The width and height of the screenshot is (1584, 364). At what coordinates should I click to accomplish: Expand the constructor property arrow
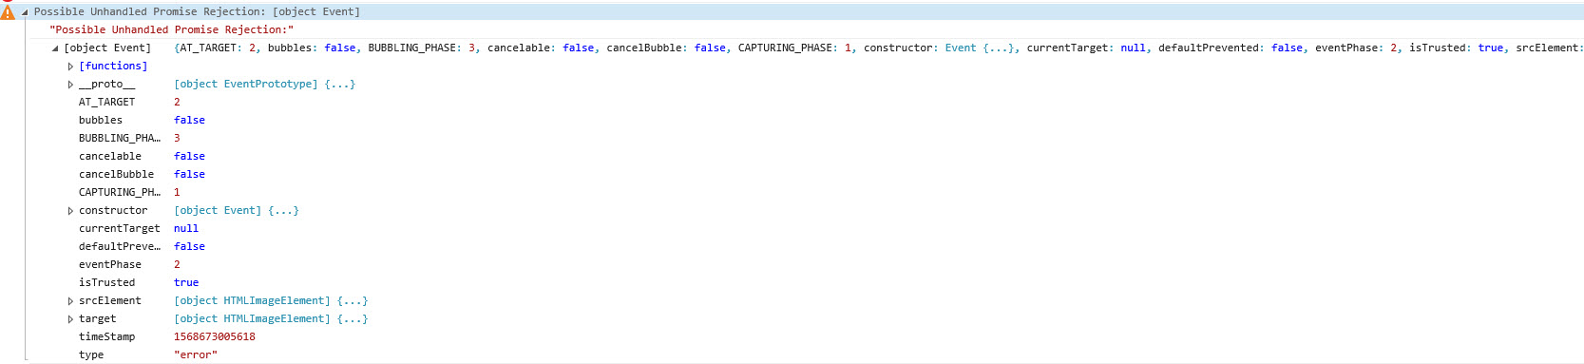[70, 211]
